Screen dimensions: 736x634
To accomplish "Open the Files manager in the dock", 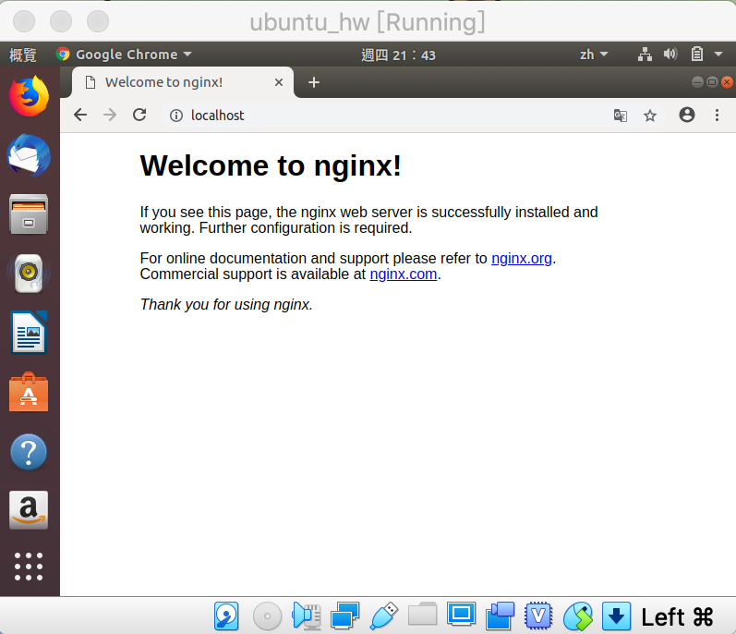I will click(x=29, y=214).
